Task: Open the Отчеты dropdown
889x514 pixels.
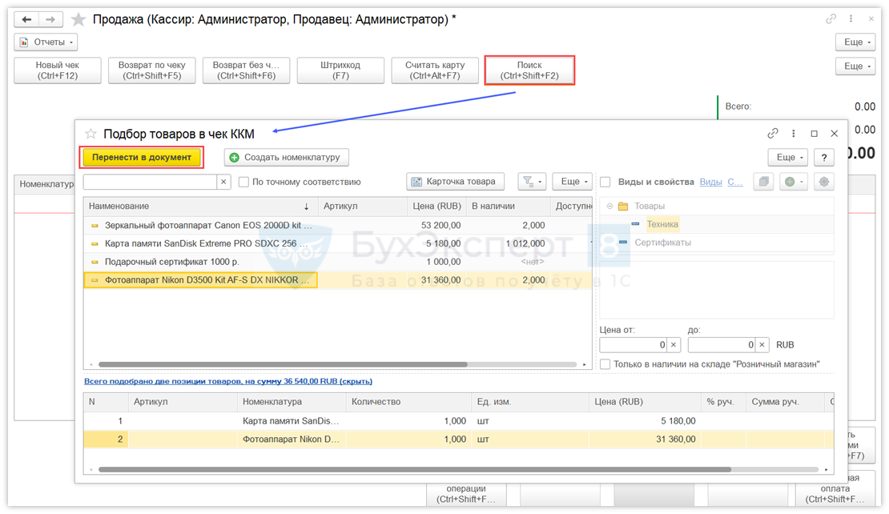Action: pyautogui.click(x=46, y=42)
